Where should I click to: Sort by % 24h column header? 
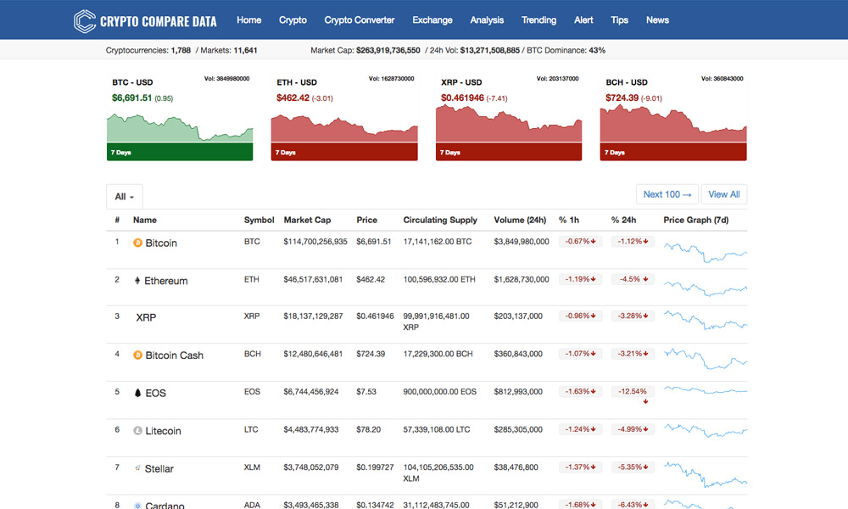coord(623,220)
